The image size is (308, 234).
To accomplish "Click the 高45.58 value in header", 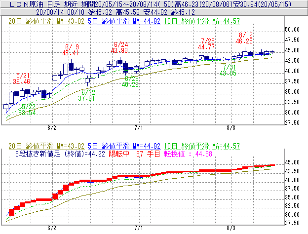I will (128, 12).
